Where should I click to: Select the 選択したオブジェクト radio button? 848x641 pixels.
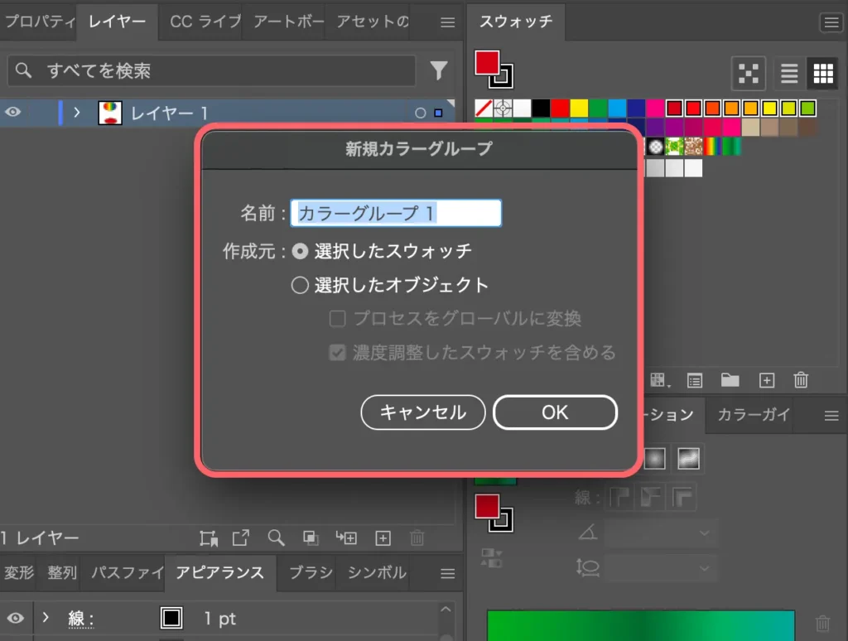point(301,284)
